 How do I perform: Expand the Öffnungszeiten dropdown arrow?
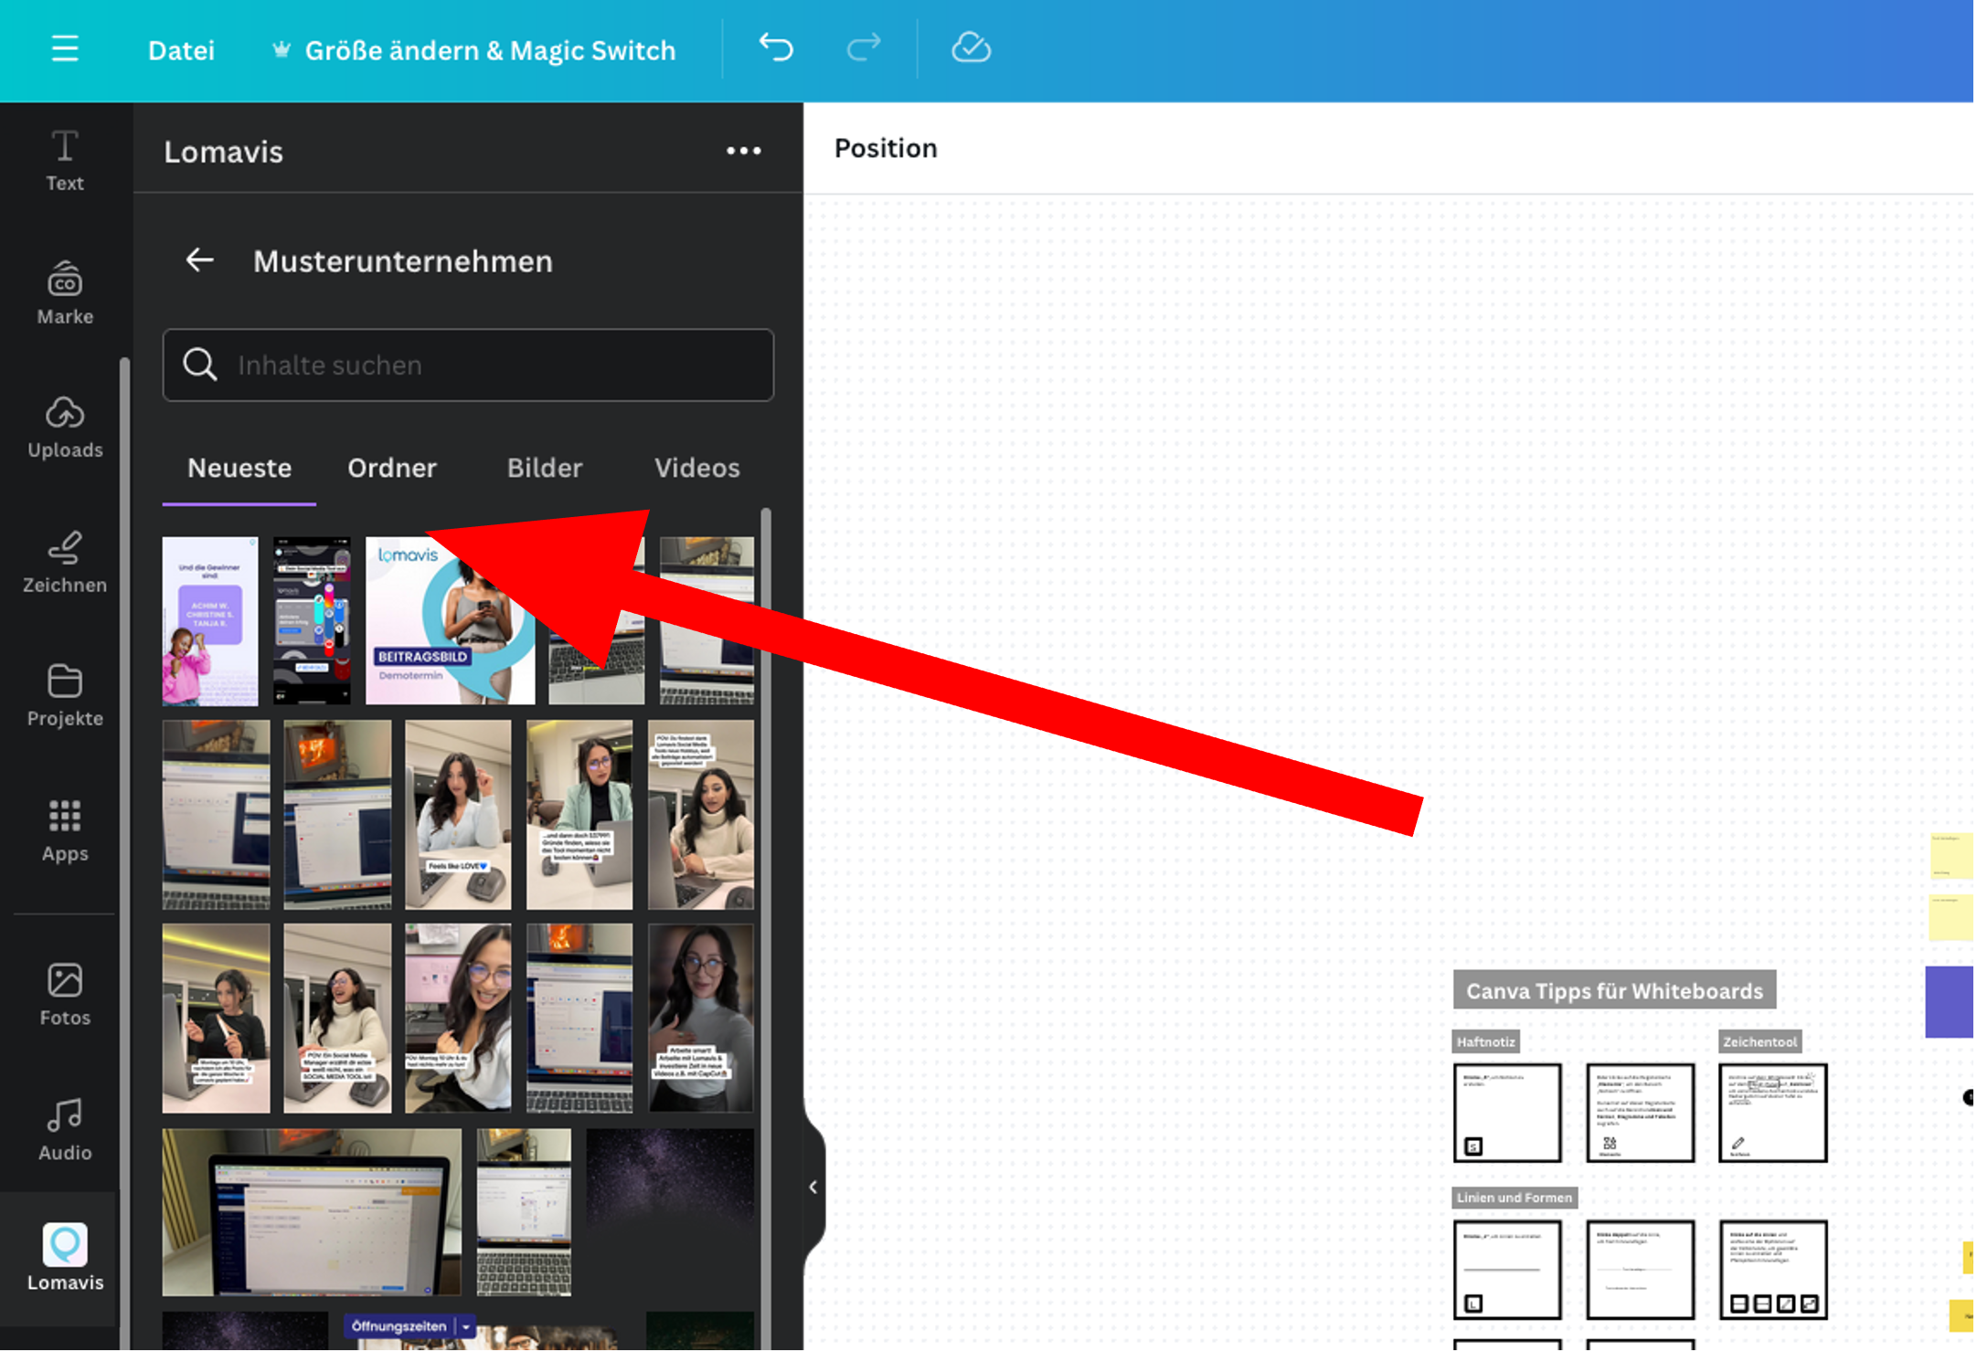[x=466, y=1326]
